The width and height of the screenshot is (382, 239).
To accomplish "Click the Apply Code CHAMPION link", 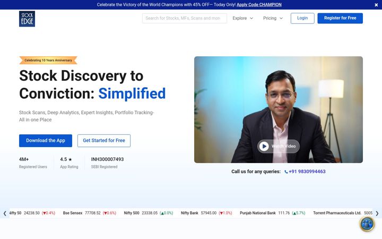I will click(259, 5).
